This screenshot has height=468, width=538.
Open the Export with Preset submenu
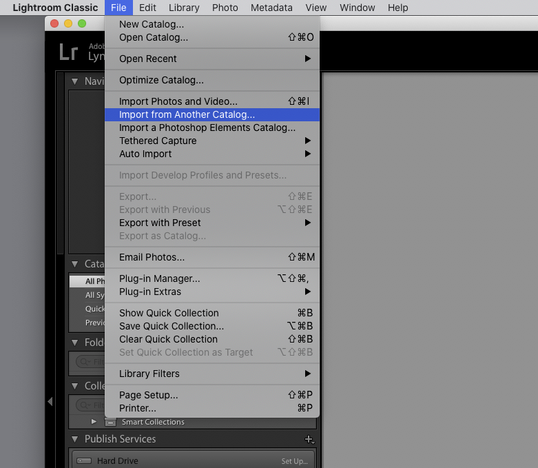point(212,223)
